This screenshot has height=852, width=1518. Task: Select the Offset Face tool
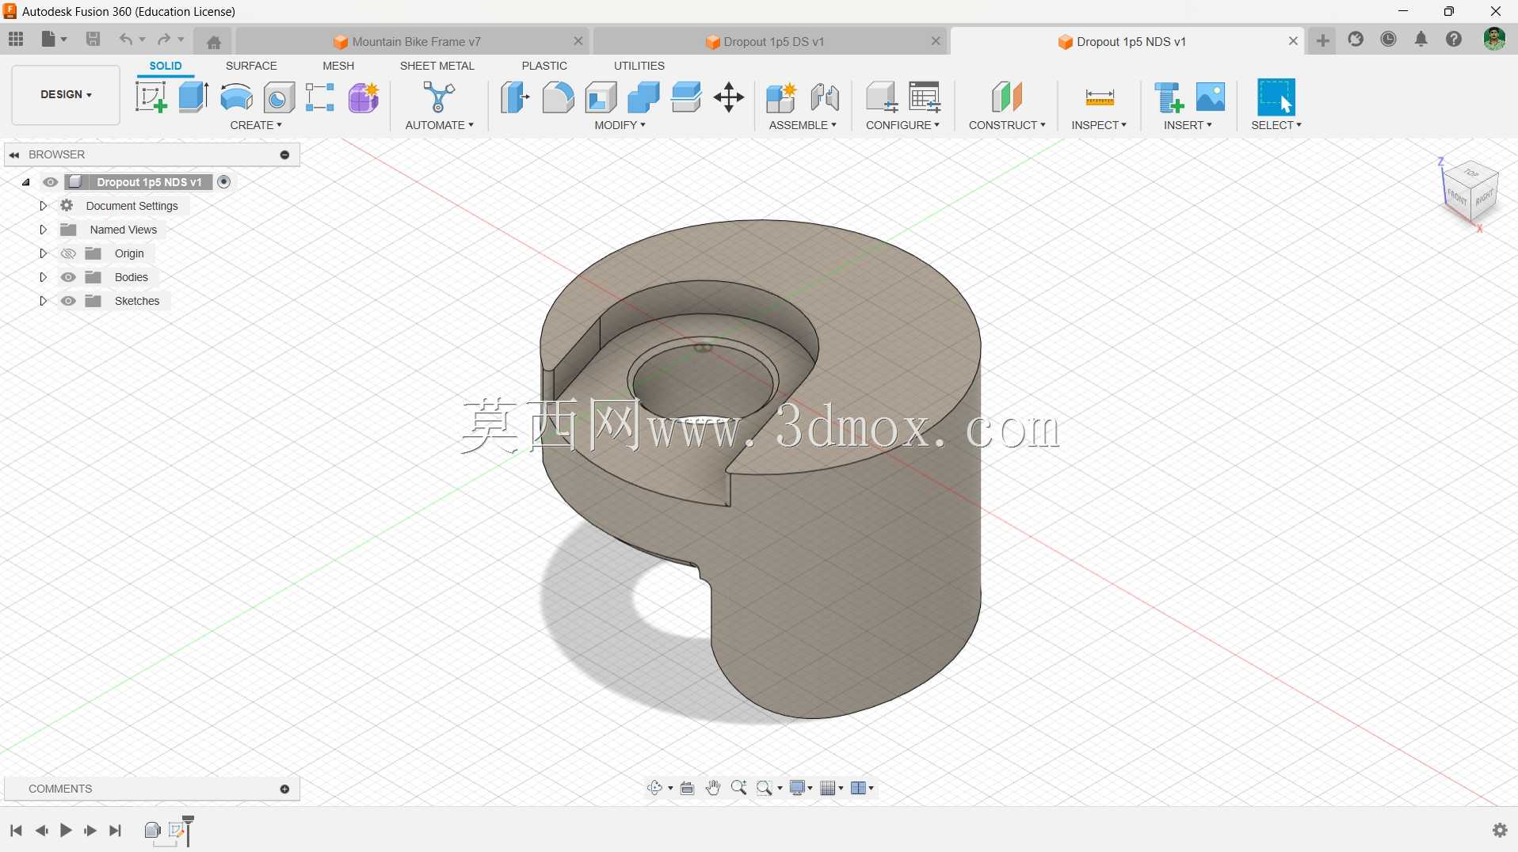tap(686, 97)
